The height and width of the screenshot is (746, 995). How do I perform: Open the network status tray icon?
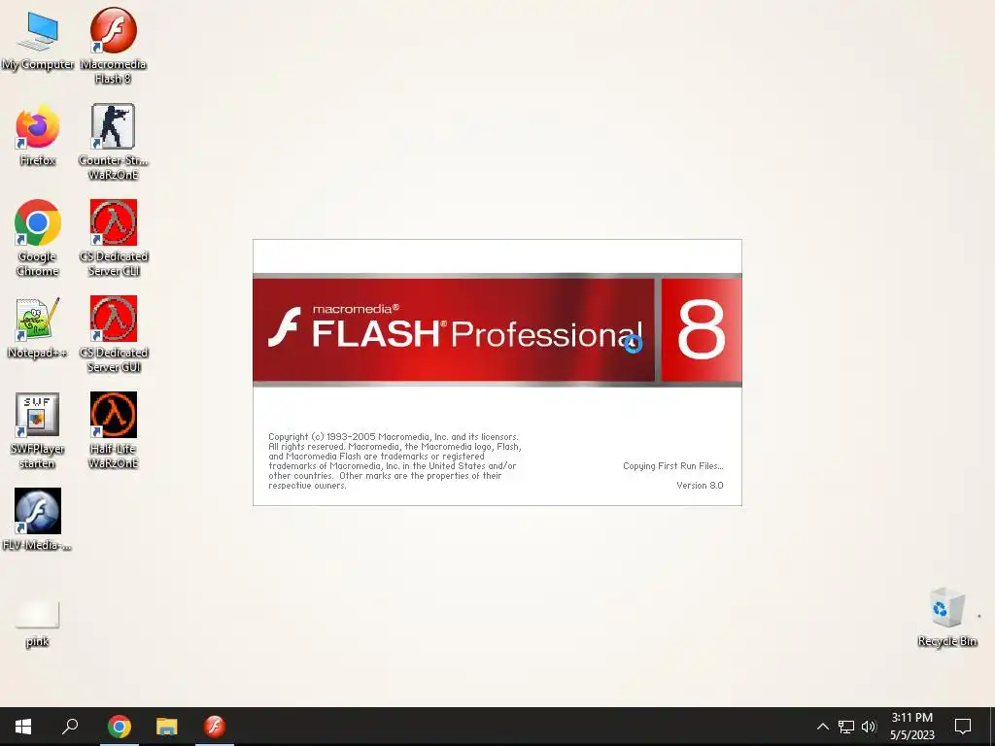click(846, 727)
